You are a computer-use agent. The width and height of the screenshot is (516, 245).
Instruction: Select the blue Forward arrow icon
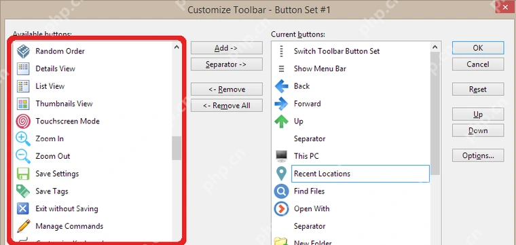click(281, 104)
